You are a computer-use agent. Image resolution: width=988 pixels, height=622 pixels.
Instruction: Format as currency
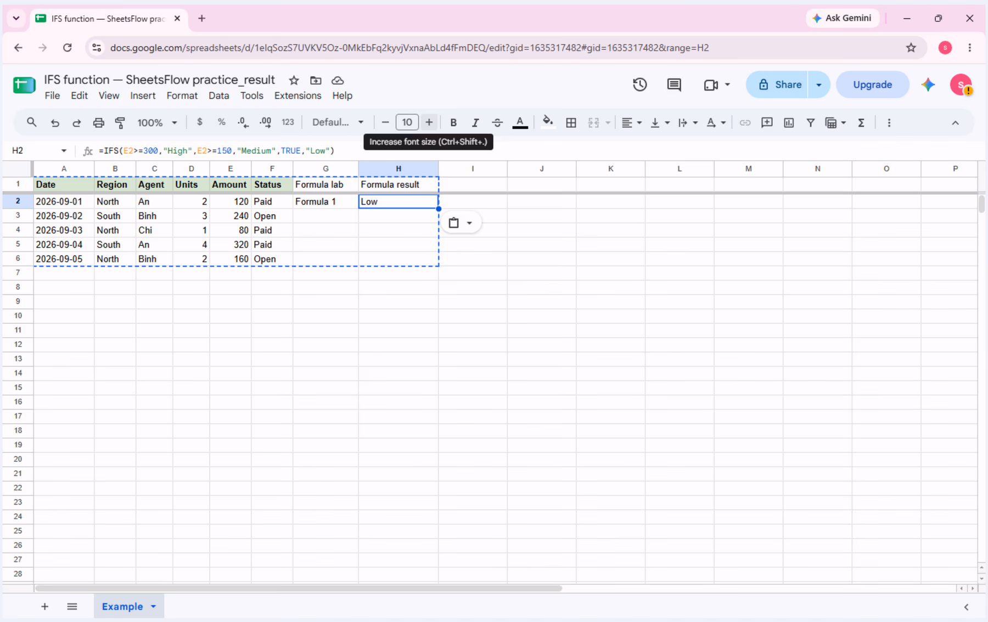click(x=200, y=122)
